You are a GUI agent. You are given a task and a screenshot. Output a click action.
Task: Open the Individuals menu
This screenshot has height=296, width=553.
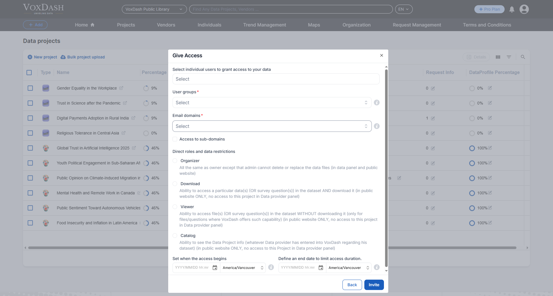(209, 25)
